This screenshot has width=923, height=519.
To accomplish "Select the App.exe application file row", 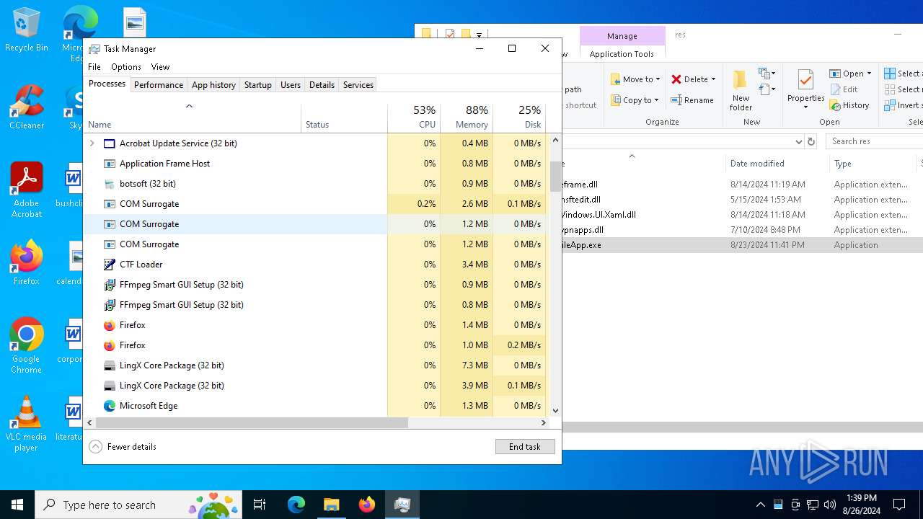I will [x=742, y=245].
